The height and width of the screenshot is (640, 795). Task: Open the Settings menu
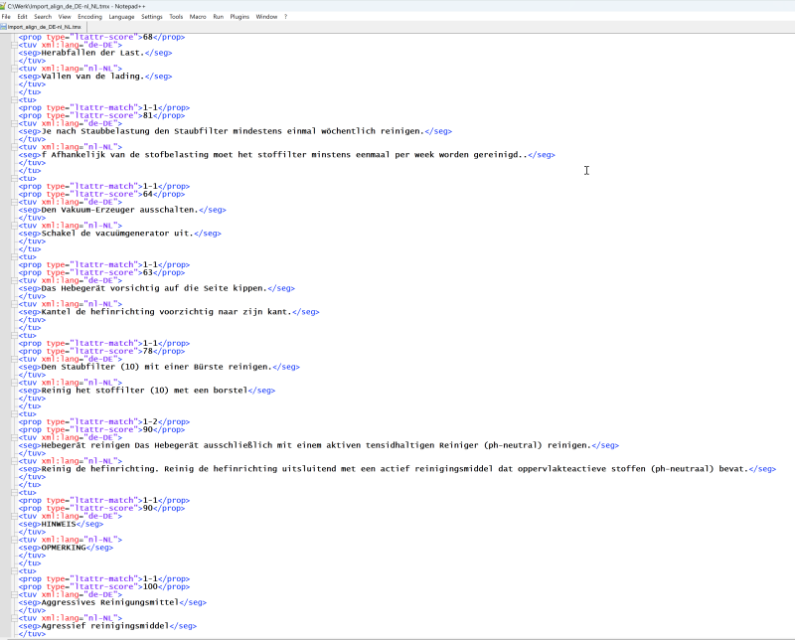pyautogui.click(x=152, y=17)
